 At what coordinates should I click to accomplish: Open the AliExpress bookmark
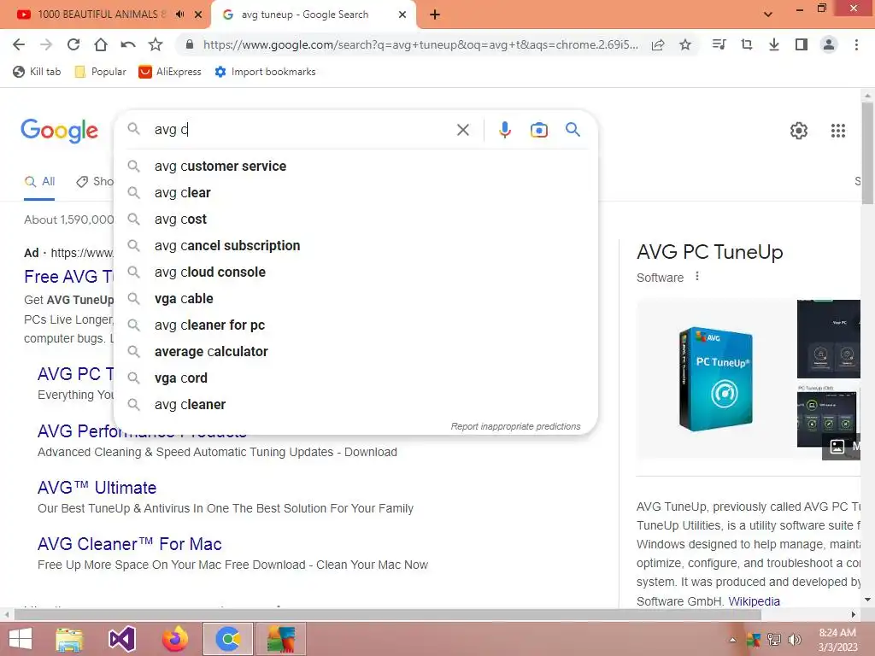tap(170, 72)
